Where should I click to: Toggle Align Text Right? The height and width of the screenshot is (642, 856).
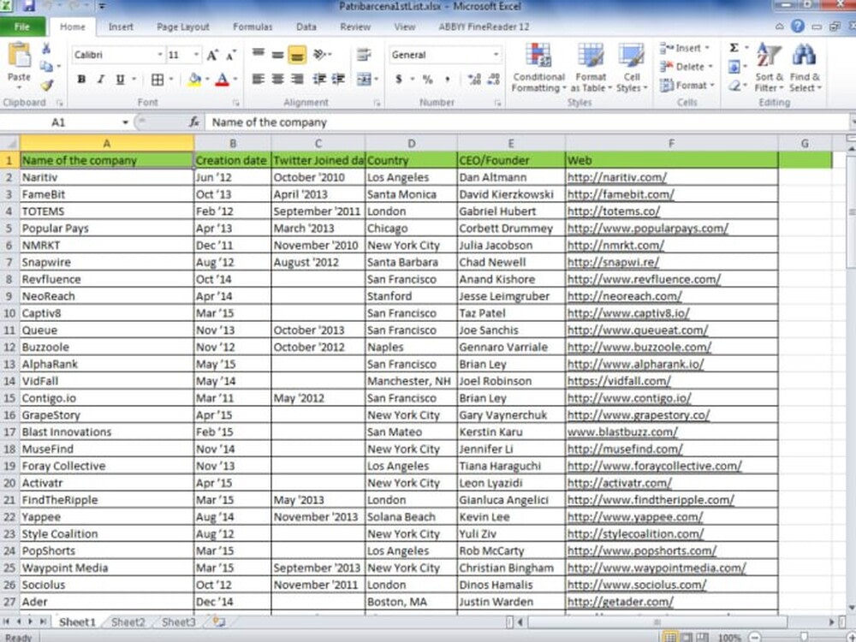coord(297,80)
